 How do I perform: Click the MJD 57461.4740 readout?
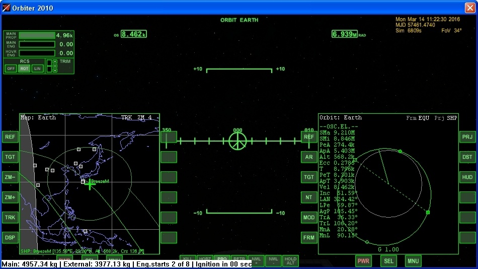point(415,25)
